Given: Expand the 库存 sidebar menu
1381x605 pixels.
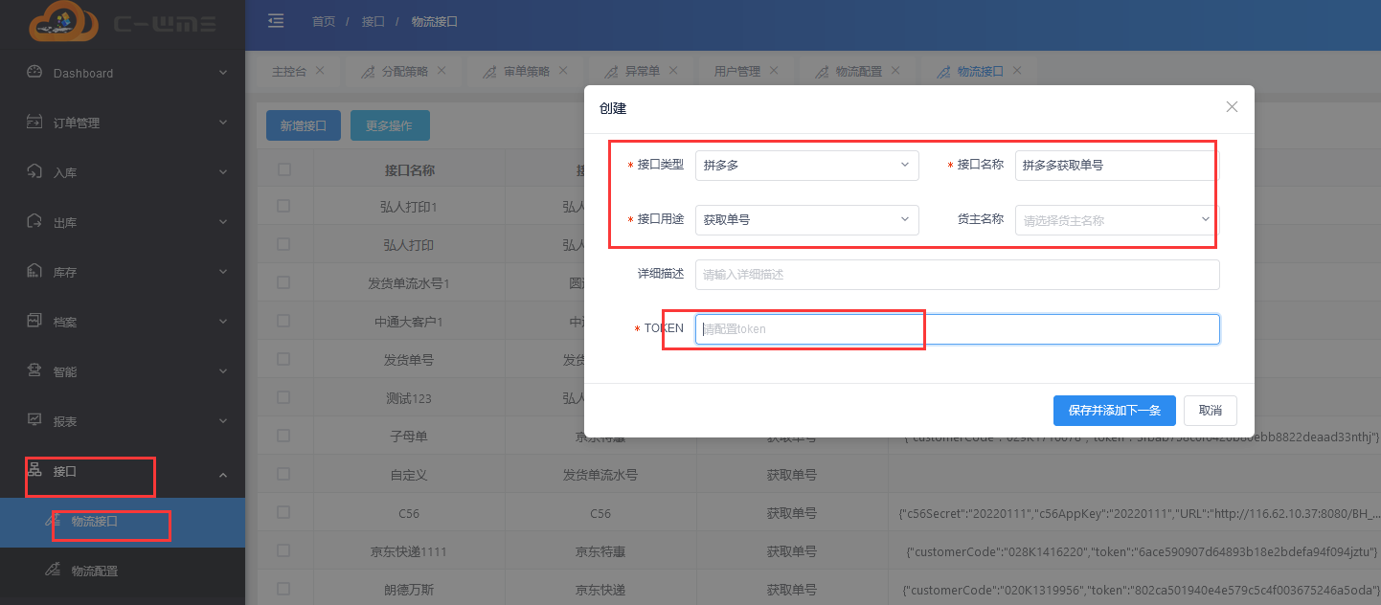Looking at the screenshot, I should (x=223, y=272).
